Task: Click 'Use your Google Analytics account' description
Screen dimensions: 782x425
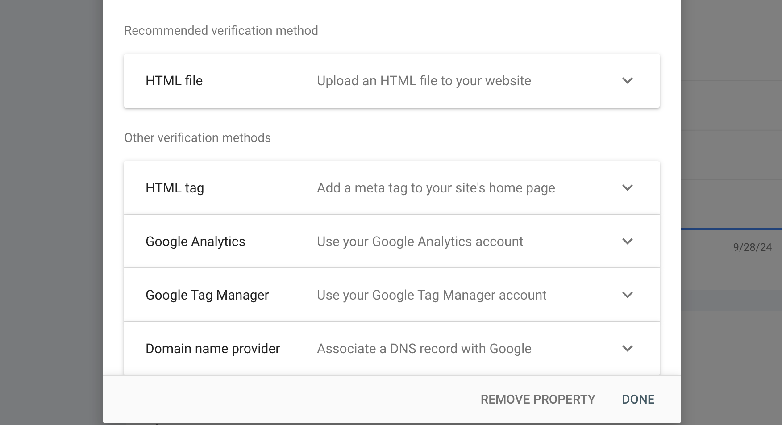Action: (x=420, y=242)
